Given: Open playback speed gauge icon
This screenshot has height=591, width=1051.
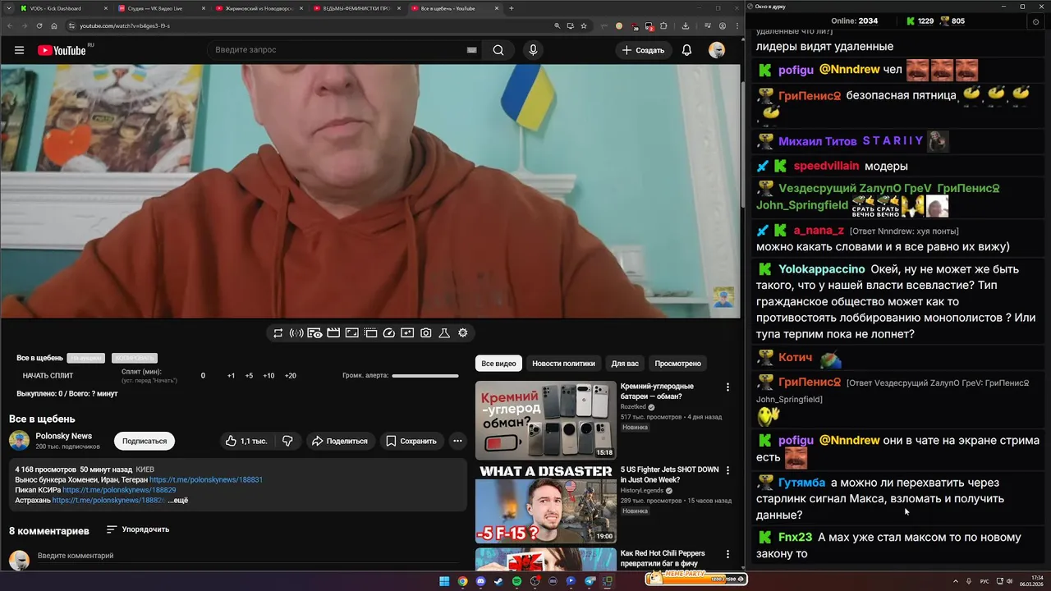Looking at the screenshot, I should [x=389, y=333].
